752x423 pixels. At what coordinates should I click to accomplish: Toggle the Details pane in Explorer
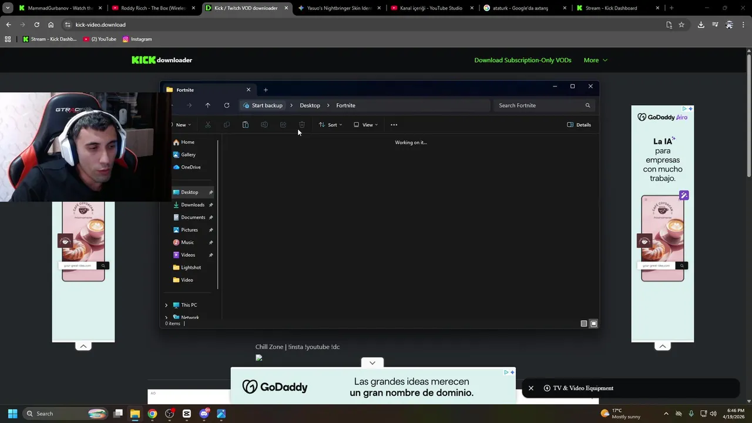click(579, 125)
